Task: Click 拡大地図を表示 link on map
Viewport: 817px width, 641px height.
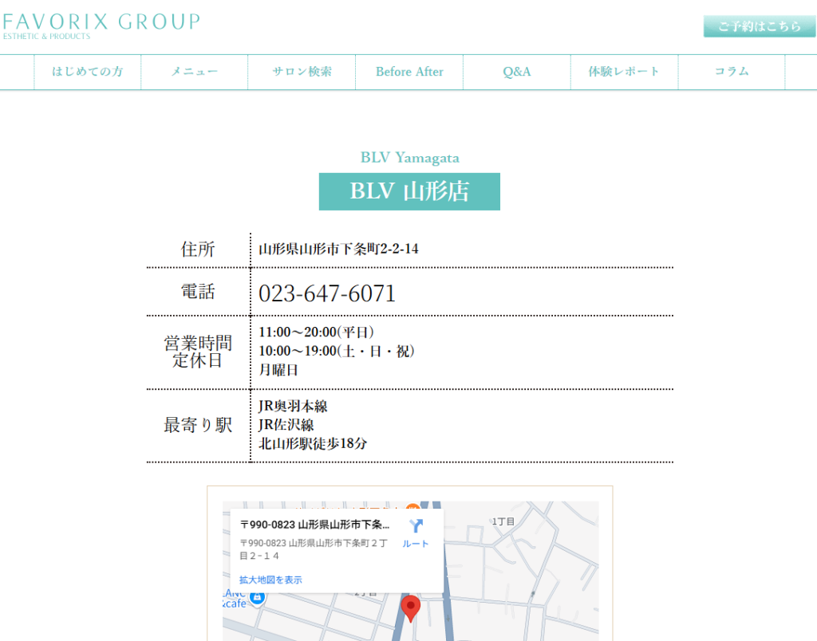Action: [x=270, y=580]
